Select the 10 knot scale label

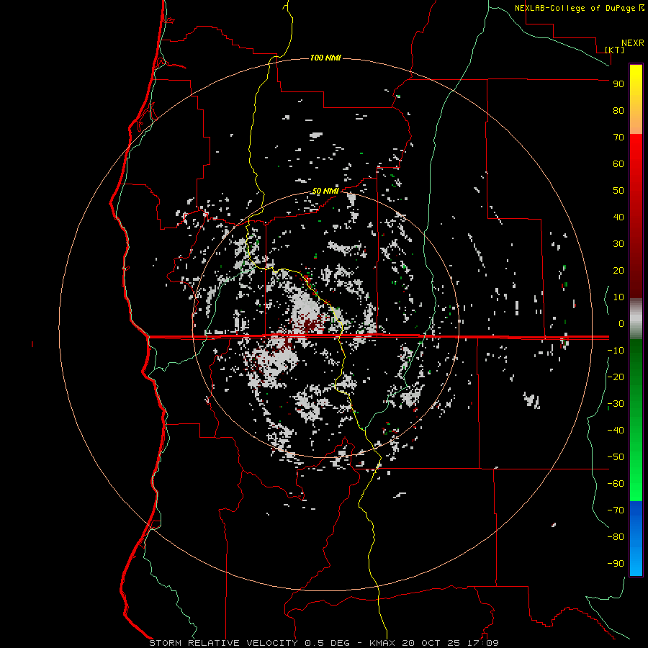[618, 297]
